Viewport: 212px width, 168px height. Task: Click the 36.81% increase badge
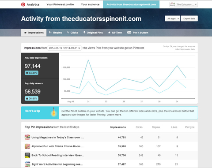point(31,98)
